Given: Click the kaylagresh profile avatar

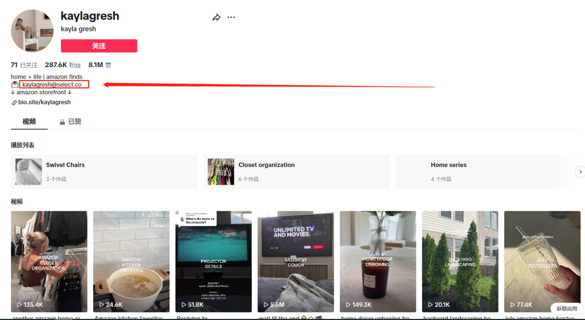Looking at the screenshot, I should pyautogui.click(x=32, y=31).
